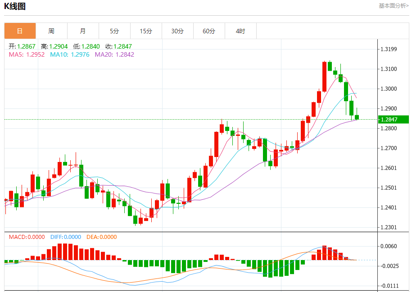Image resolution: width=412 pixels, height=292 pixels.
Task: Click the 1.2601 axis price label
Action: [389, 168]
